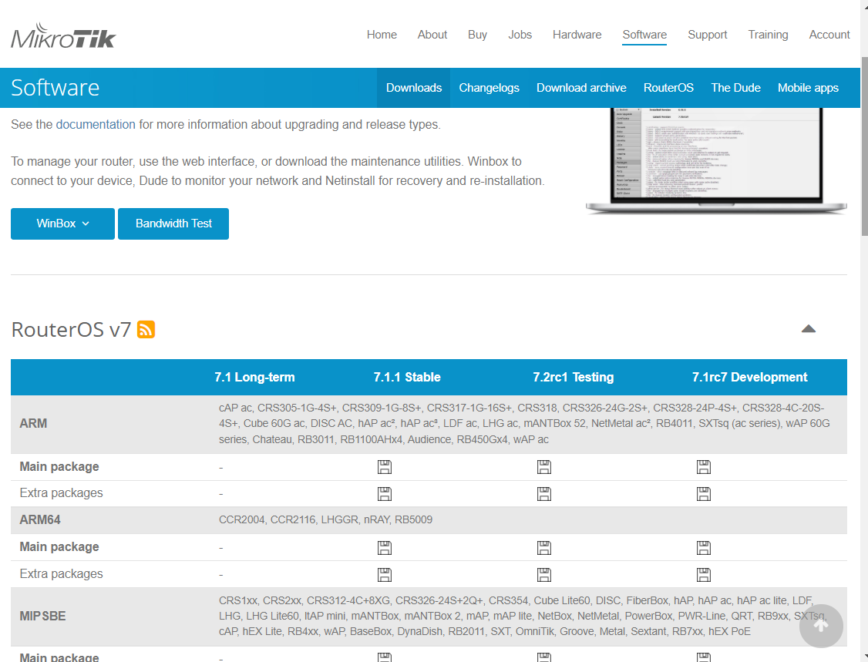Open the WinBox dropdown button
868x662 pixels.
62,223
